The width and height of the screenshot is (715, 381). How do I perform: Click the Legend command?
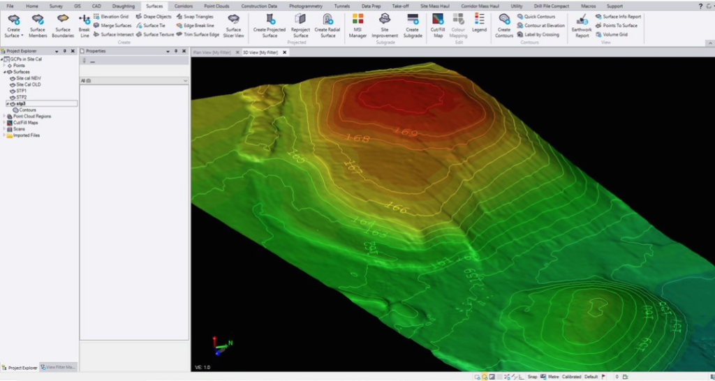coord(479,23)
